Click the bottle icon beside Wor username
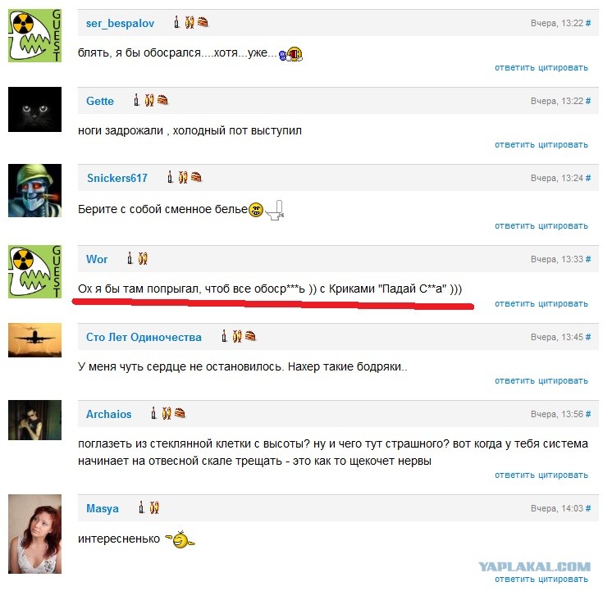Image resolution: width=612 pixels, height=591 pixels. (130, 258)
